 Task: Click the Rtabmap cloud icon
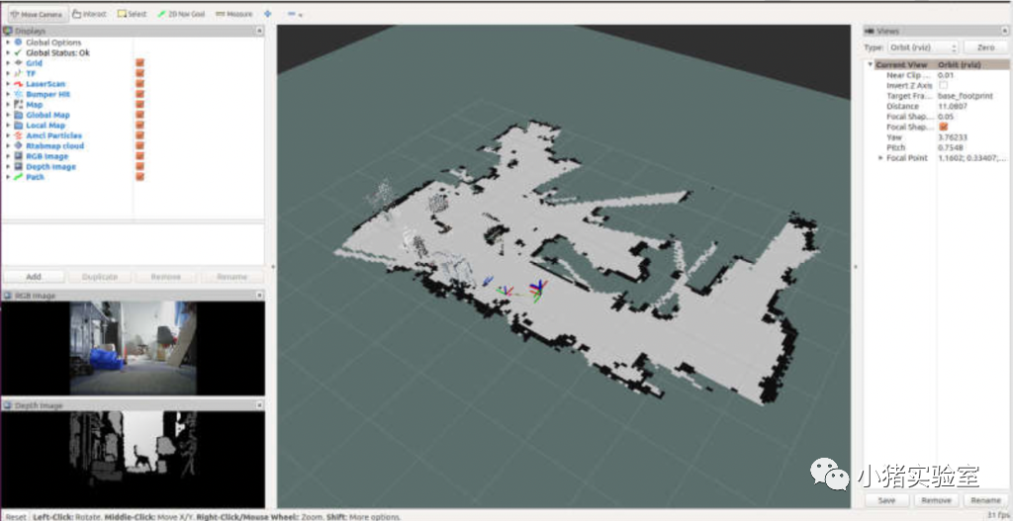coord(18,146)
